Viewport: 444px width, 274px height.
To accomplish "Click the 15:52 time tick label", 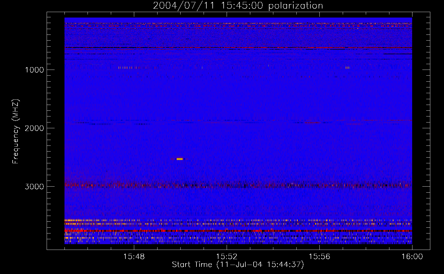I will (227, 257).
